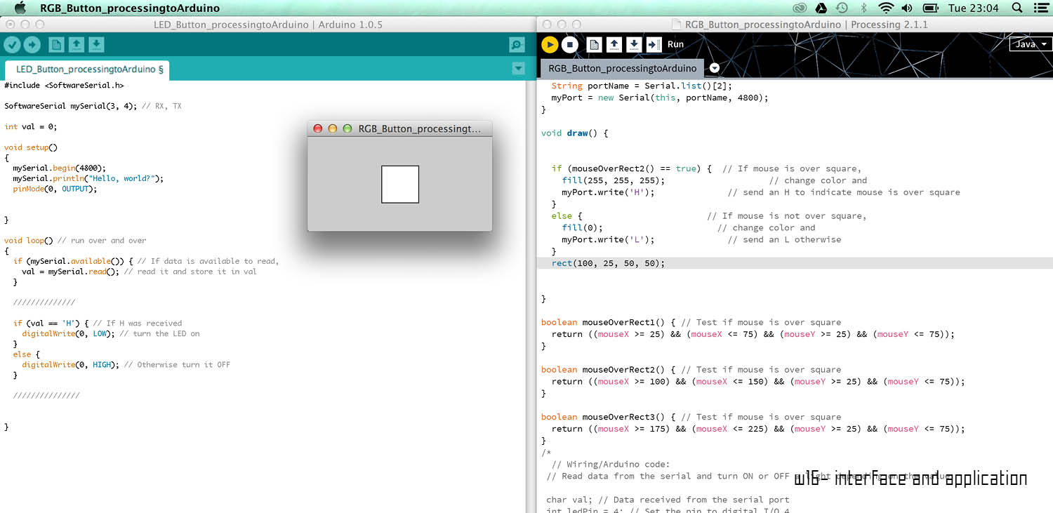The height and width of the screenshot is (513, 1053).
Task: Click the New icon in Processing toolbar
Action: click(x=594, y=44)
